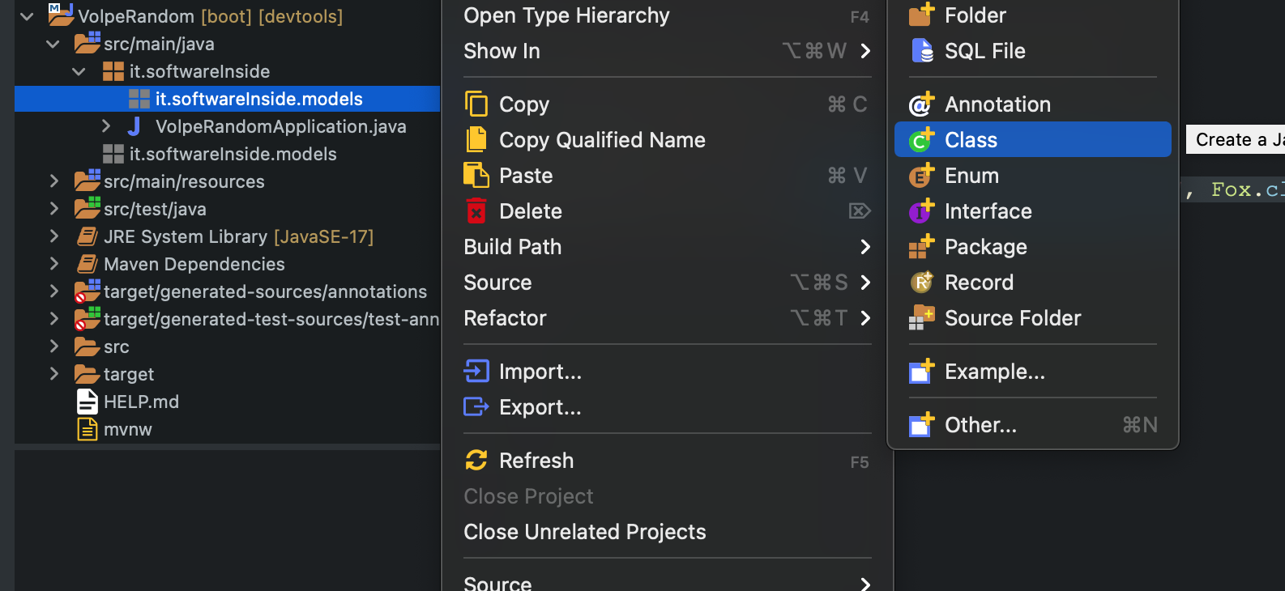This screenshot has height=591, width=1285.
Task: Choose Class from the New submenu
Action: pos(971,140)
